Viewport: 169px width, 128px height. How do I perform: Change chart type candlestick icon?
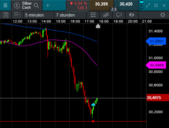106,15
